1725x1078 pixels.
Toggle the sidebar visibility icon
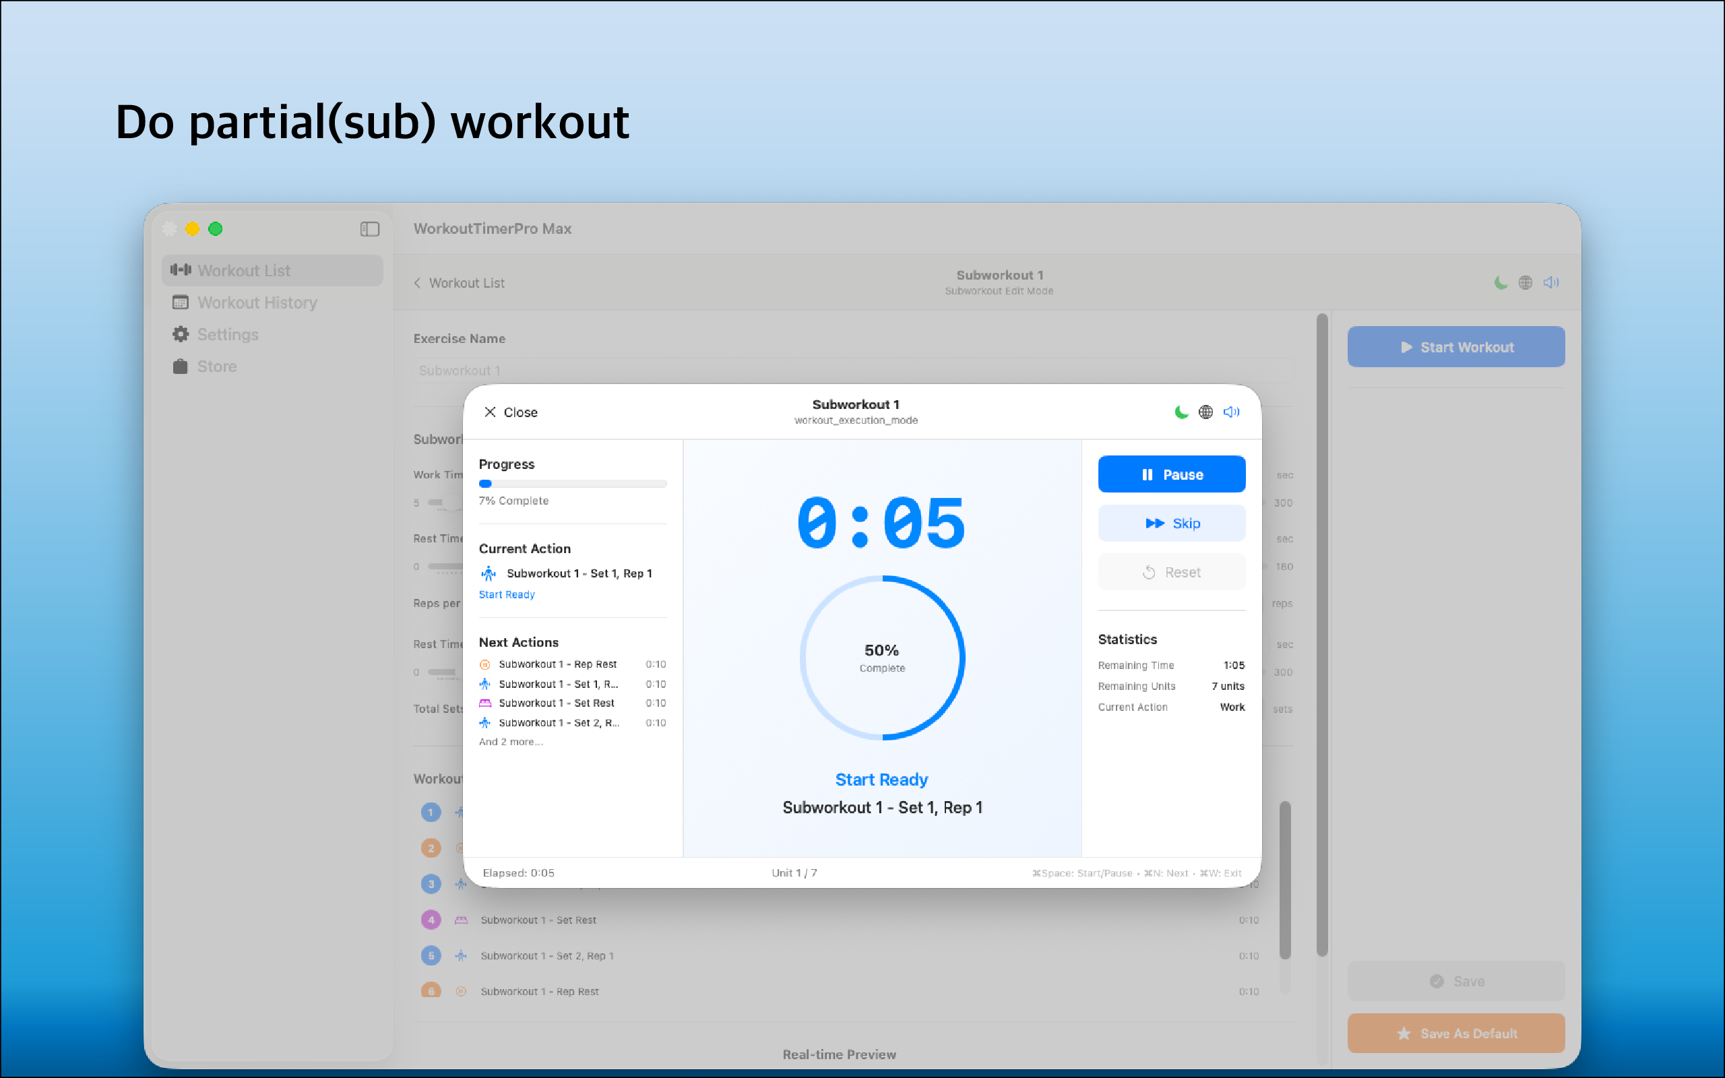tap(369, 229)
